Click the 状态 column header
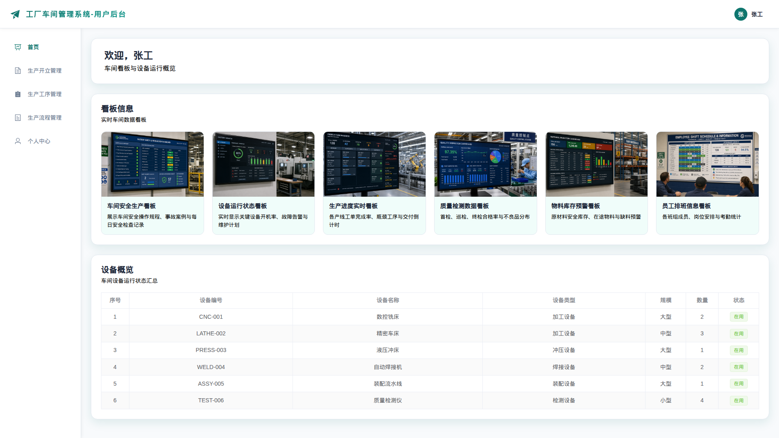Image resolution: width=779 pixels, height=438 pixels. 739,300
